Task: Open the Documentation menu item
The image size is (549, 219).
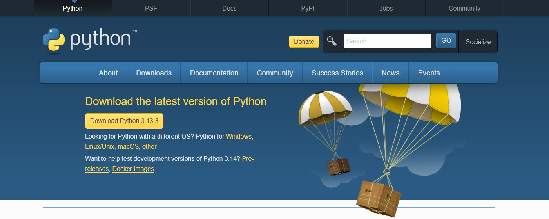Action: pos(214,73)
